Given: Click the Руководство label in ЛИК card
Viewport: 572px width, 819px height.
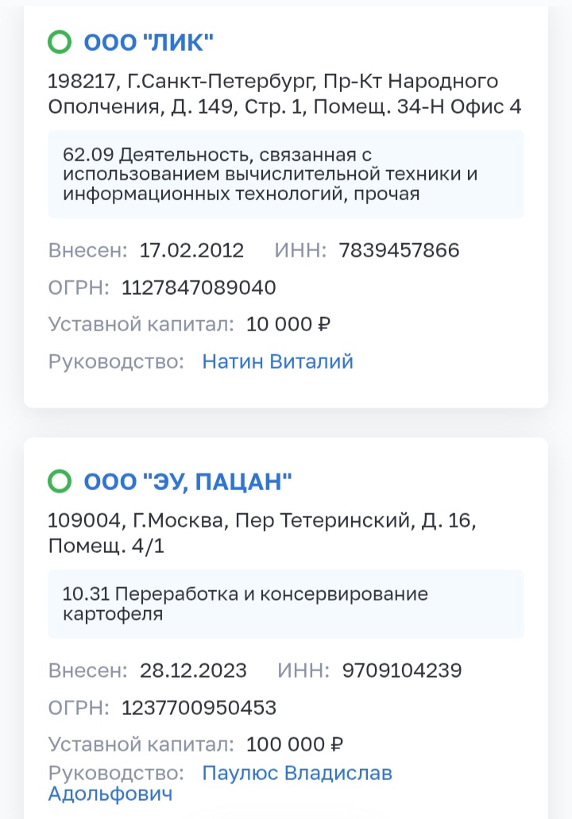Looking at the screenshot, I should coord(116,361).
